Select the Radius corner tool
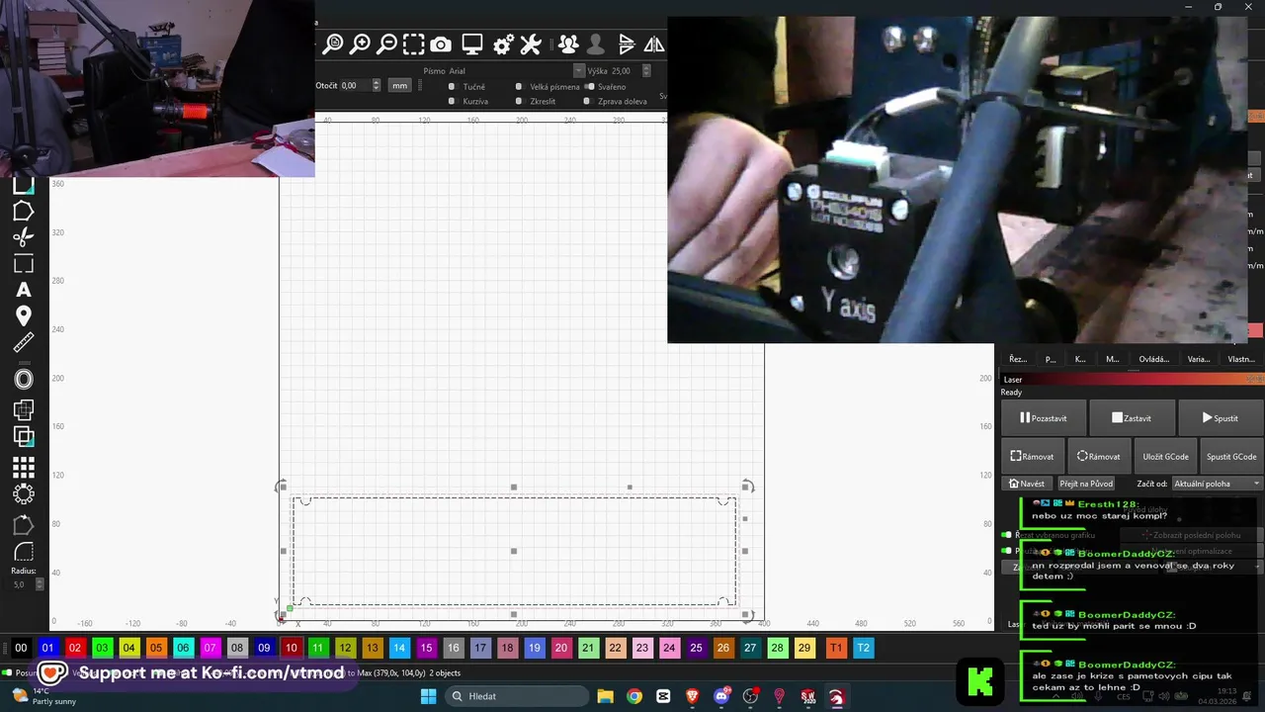The height and width of the screenshot is (712, 1265). 23,552
